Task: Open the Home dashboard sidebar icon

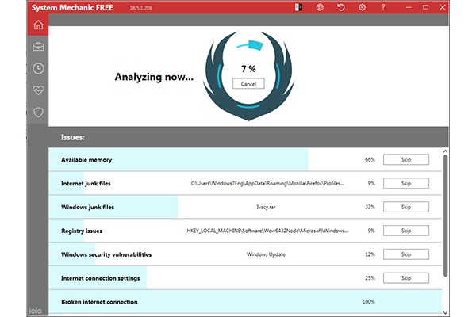Action: 38,25
